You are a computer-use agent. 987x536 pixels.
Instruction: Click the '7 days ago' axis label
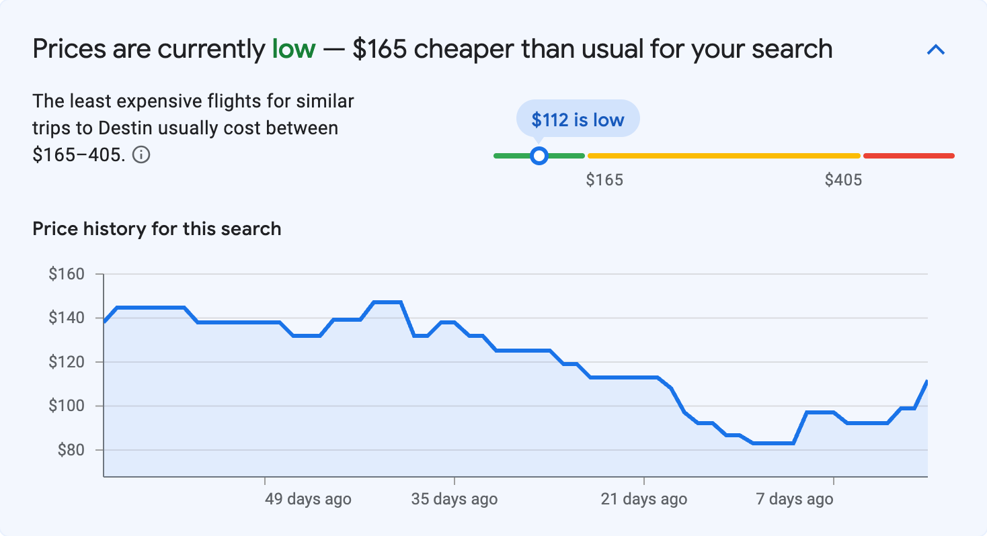point(794,499)
